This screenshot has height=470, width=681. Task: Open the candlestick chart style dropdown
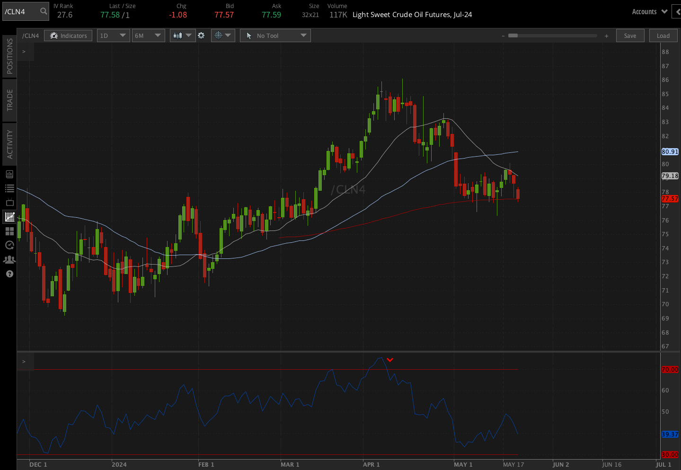(x=183, y=35)
